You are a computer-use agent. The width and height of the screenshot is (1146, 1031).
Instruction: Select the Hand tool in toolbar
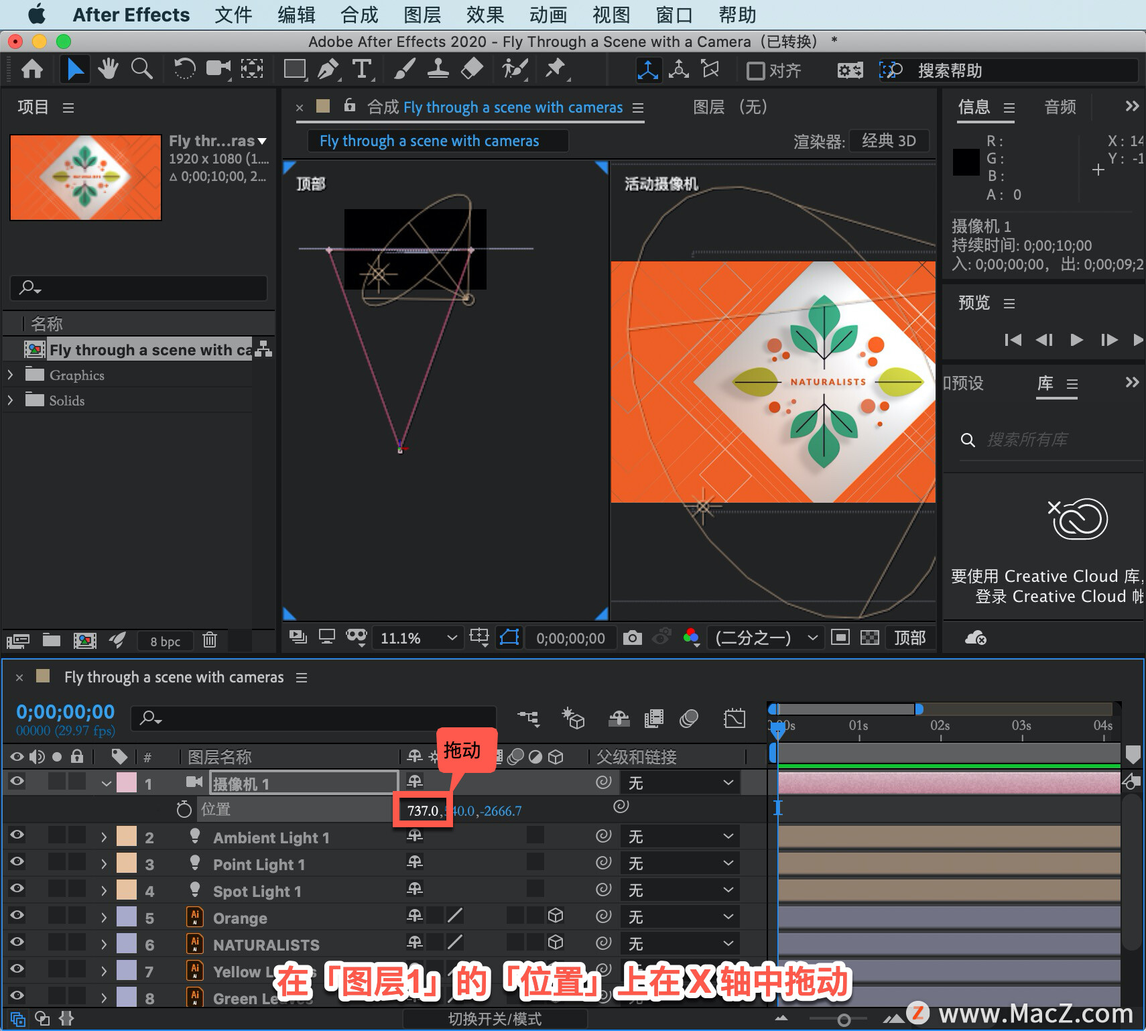click(108, 69)
